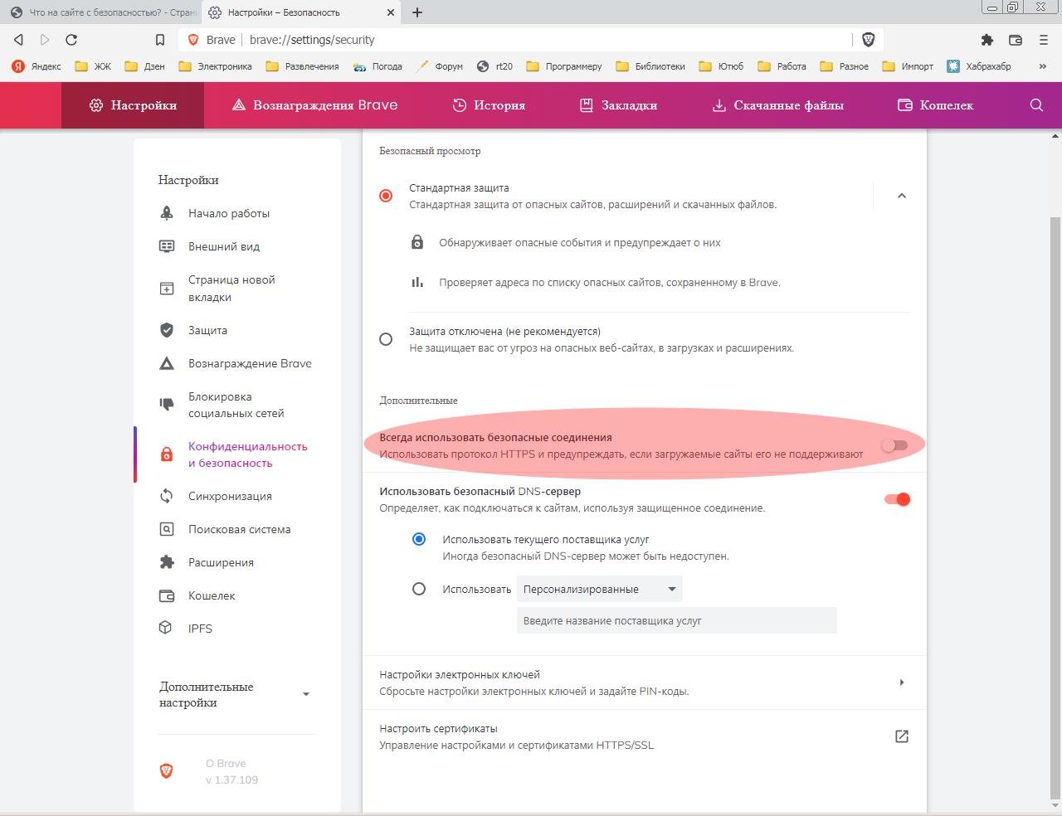Screen dimensions: 1062x816
Task: Open the Настройки top menu section
Action: point(133,105)
